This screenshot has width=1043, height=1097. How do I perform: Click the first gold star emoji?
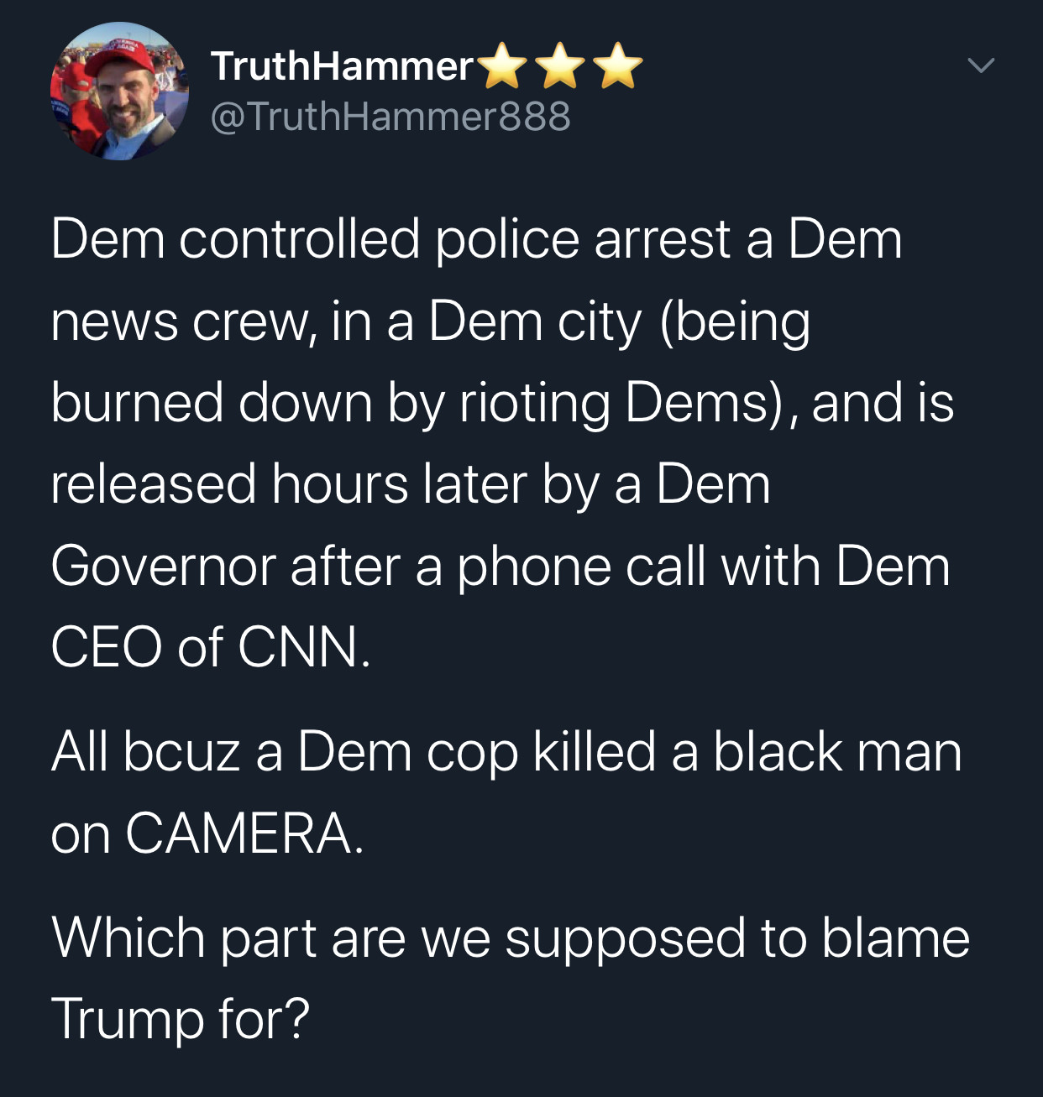[504, 66]
